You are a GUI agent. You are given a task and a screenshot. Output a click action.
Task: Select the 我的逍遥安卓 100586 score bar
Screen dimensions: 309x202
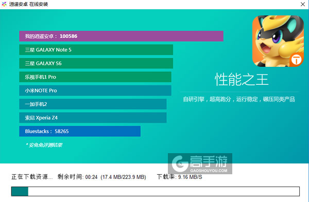(x=121, y=36)
